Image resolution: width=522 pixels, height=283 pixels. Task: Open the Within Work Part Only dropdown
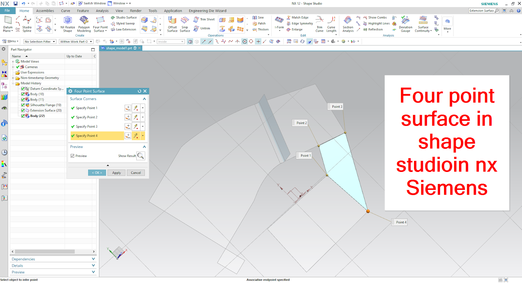point(76,42)
